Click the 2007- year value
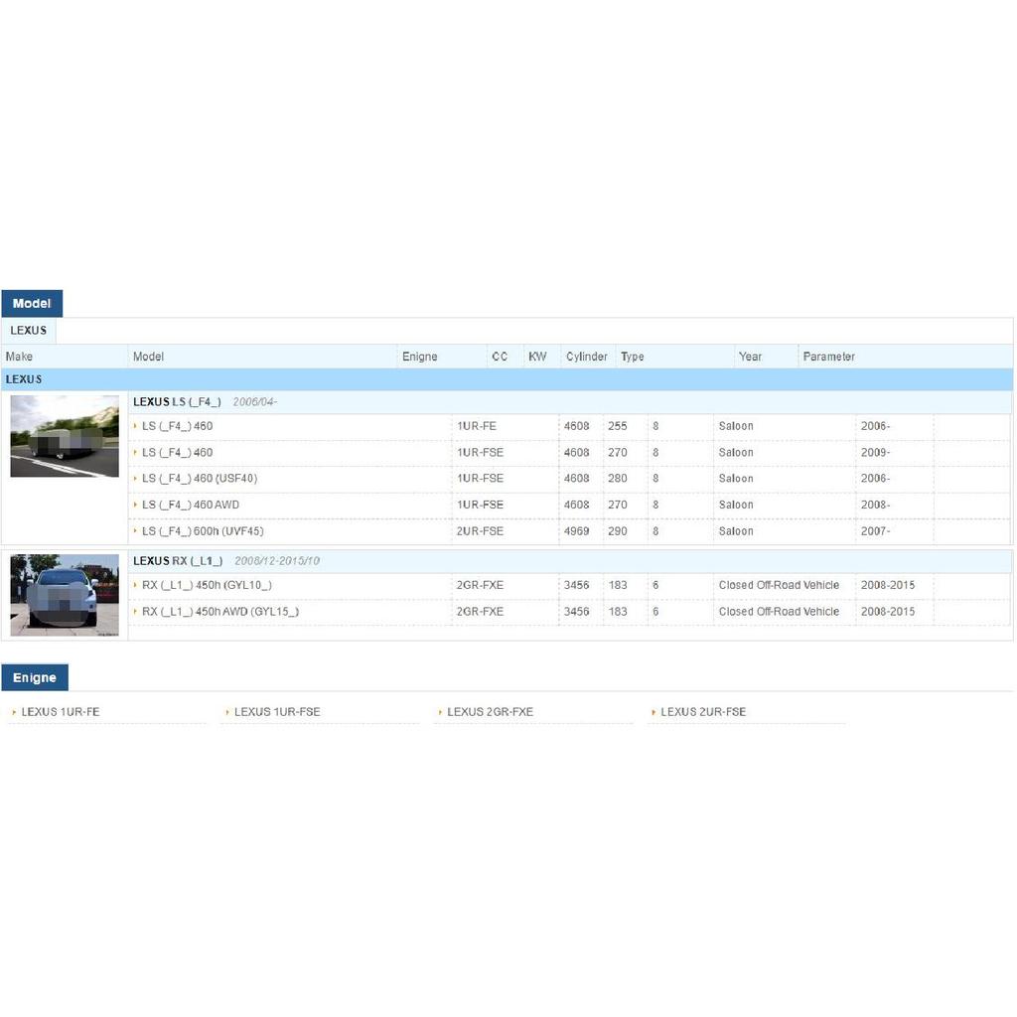The width and height of the screenshot is (1017, 1017). point(876,531)
